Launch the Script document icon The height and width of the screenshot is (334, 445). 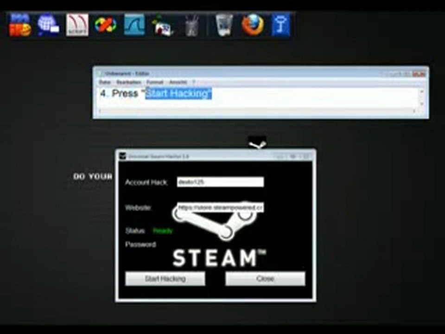point(77,25)
